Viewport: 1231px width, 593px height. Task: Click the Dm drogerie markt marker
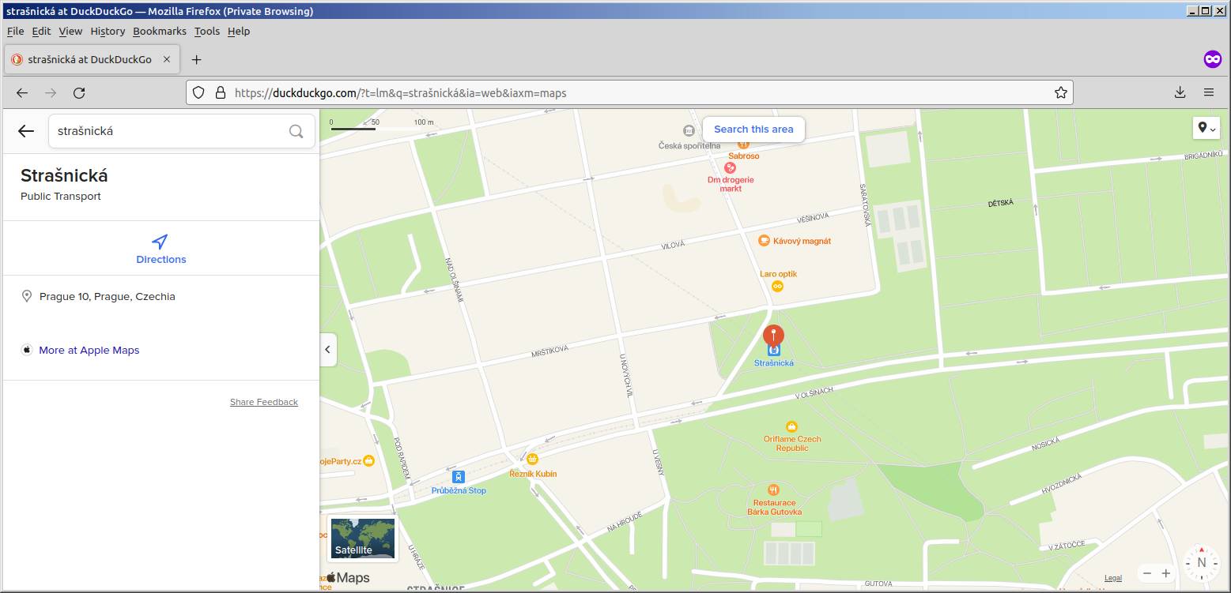[730, 167]
